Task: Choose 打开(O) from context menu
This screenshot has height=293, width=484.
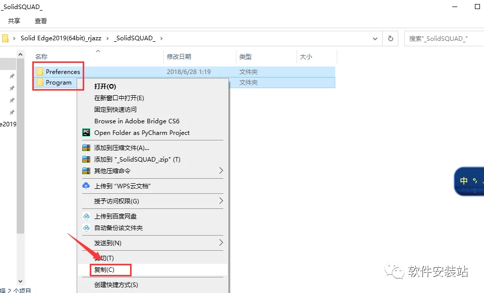Action: click(x=105, y=86)
